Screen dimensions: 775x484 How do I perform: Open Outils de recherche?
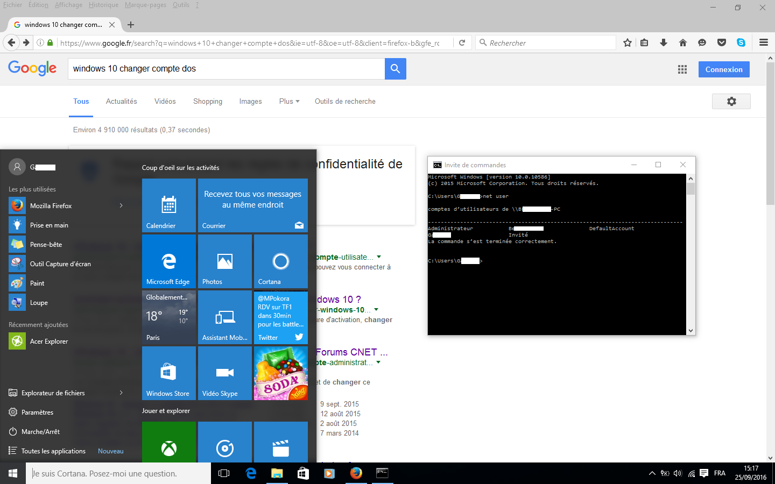point(345,101)
